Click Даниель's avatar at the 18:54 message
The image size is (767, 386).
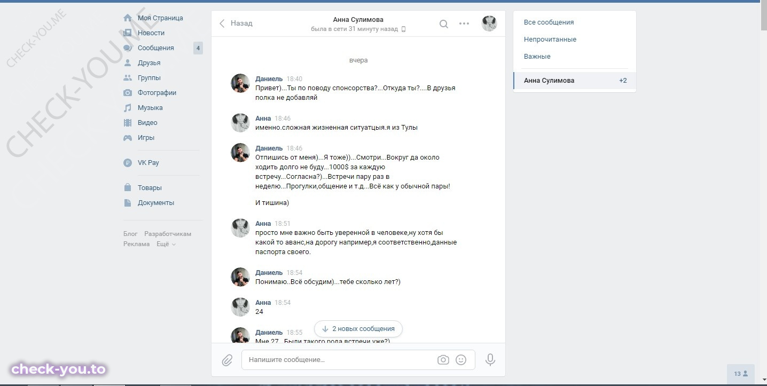240,277
